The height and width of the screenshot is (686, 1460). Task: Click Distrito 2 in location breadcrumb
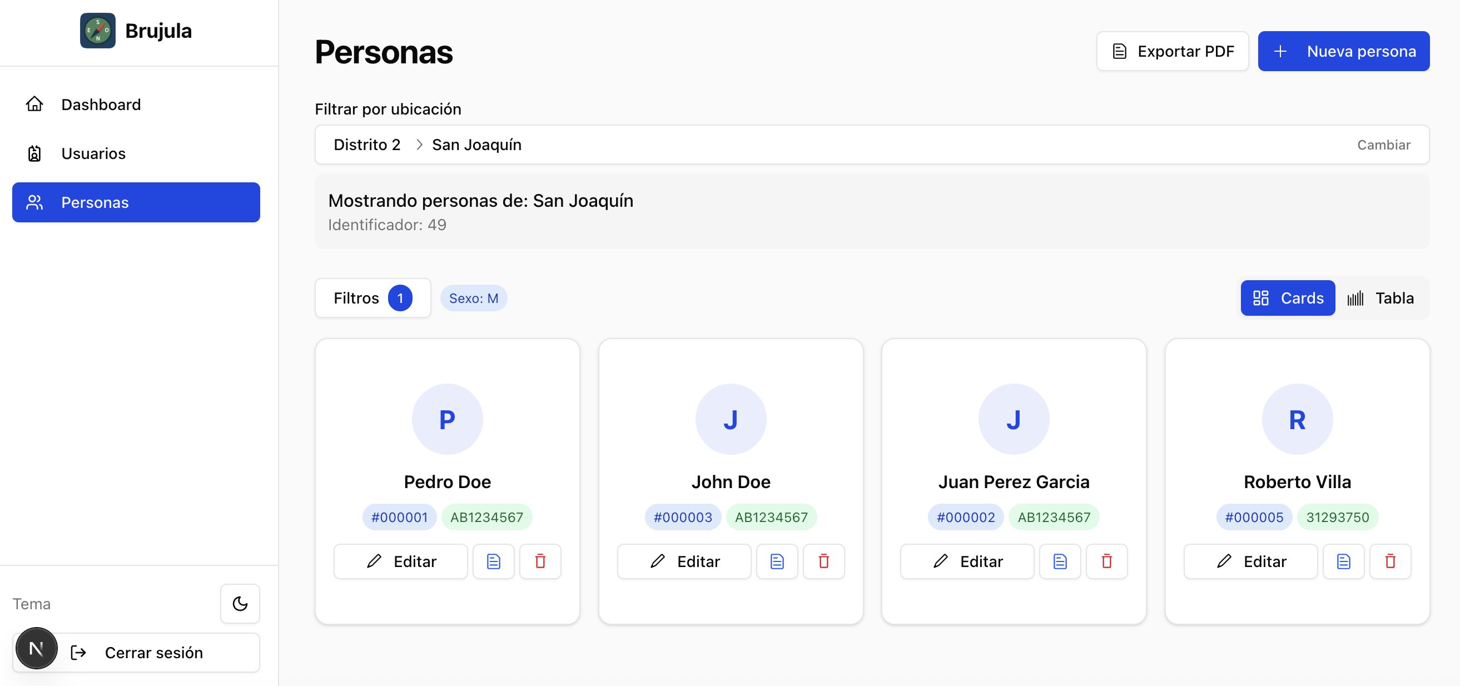click(x=367, y=145)
